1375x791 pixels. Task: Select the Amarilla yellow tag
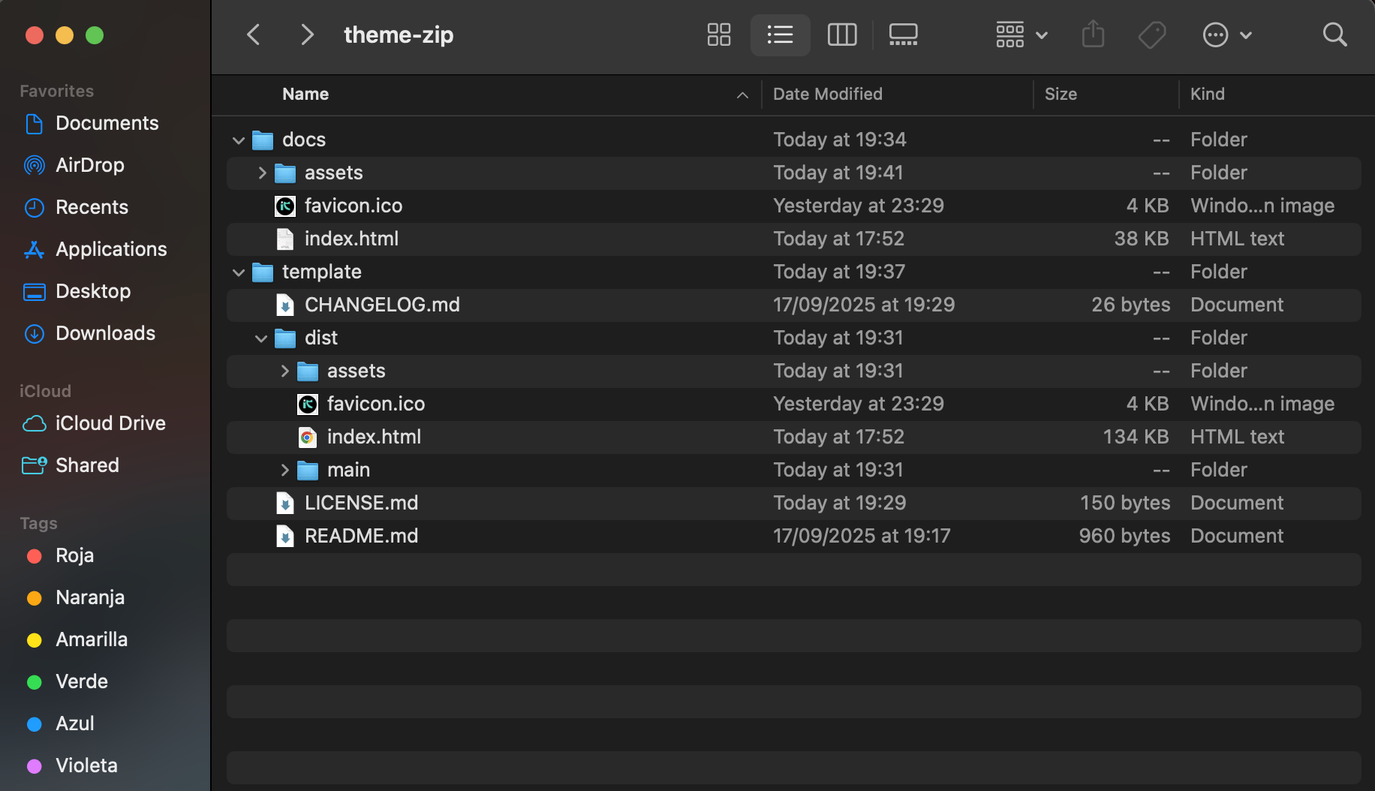click(77, 639)
